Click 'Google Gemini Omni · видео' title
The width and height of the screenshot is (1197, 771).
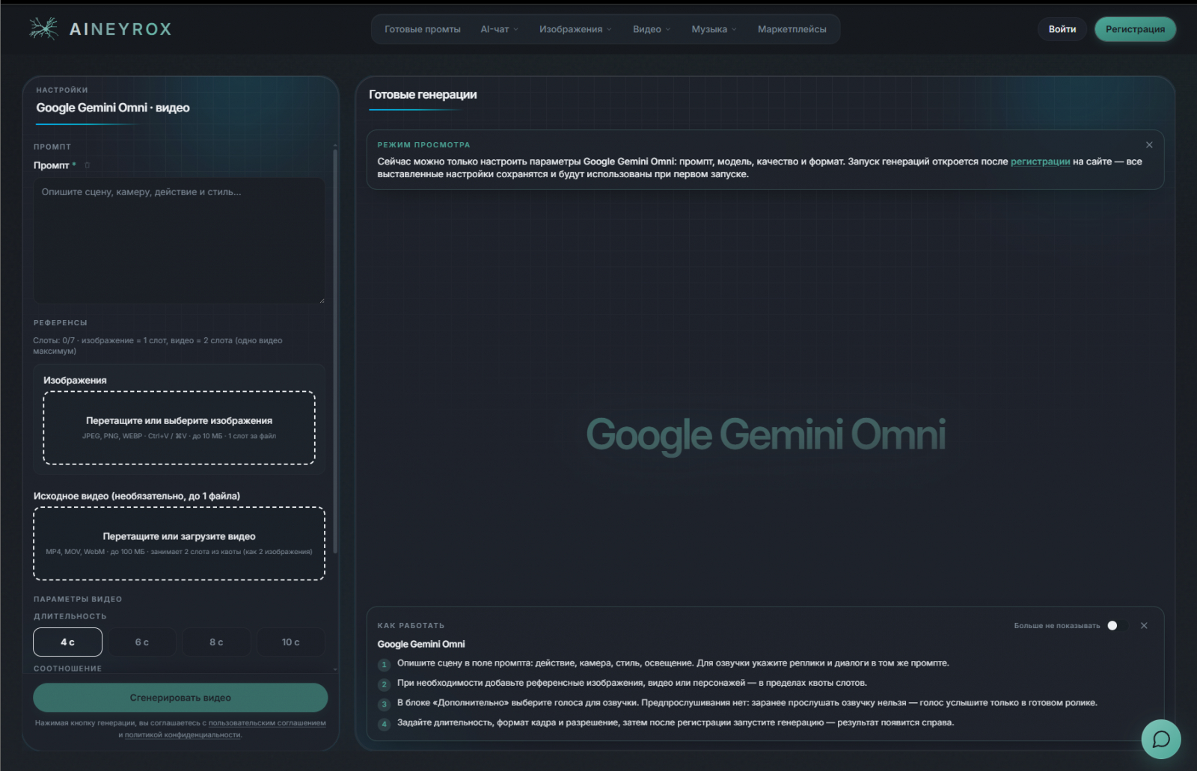coord(113,108)
